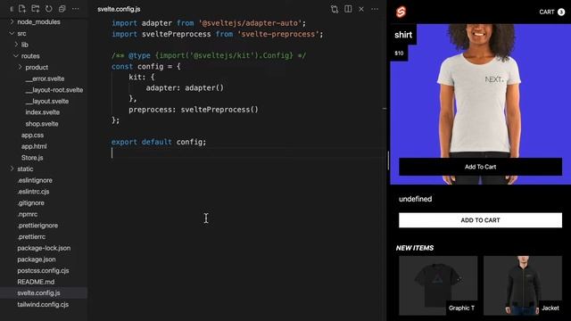Screen dimensions: 571x321
Task: Click the shirt product title label
Action: tap(403, 35)
